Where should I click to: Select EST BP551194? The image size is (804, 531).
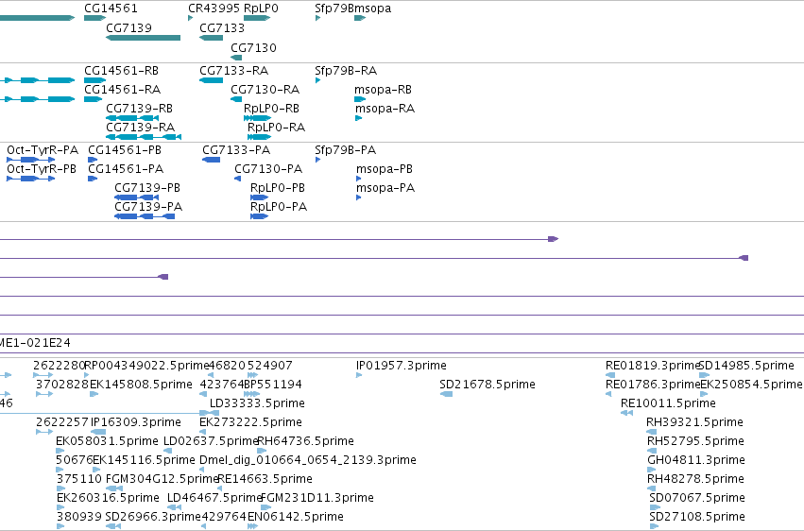click(273, 384)
